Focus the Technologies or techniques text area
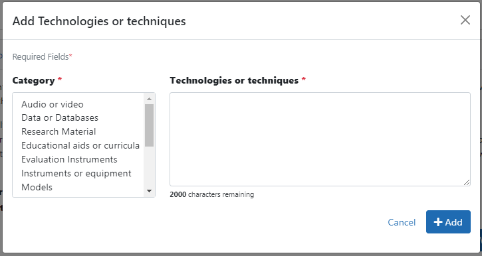Viewport: 482px width, 256px height. 320,139
